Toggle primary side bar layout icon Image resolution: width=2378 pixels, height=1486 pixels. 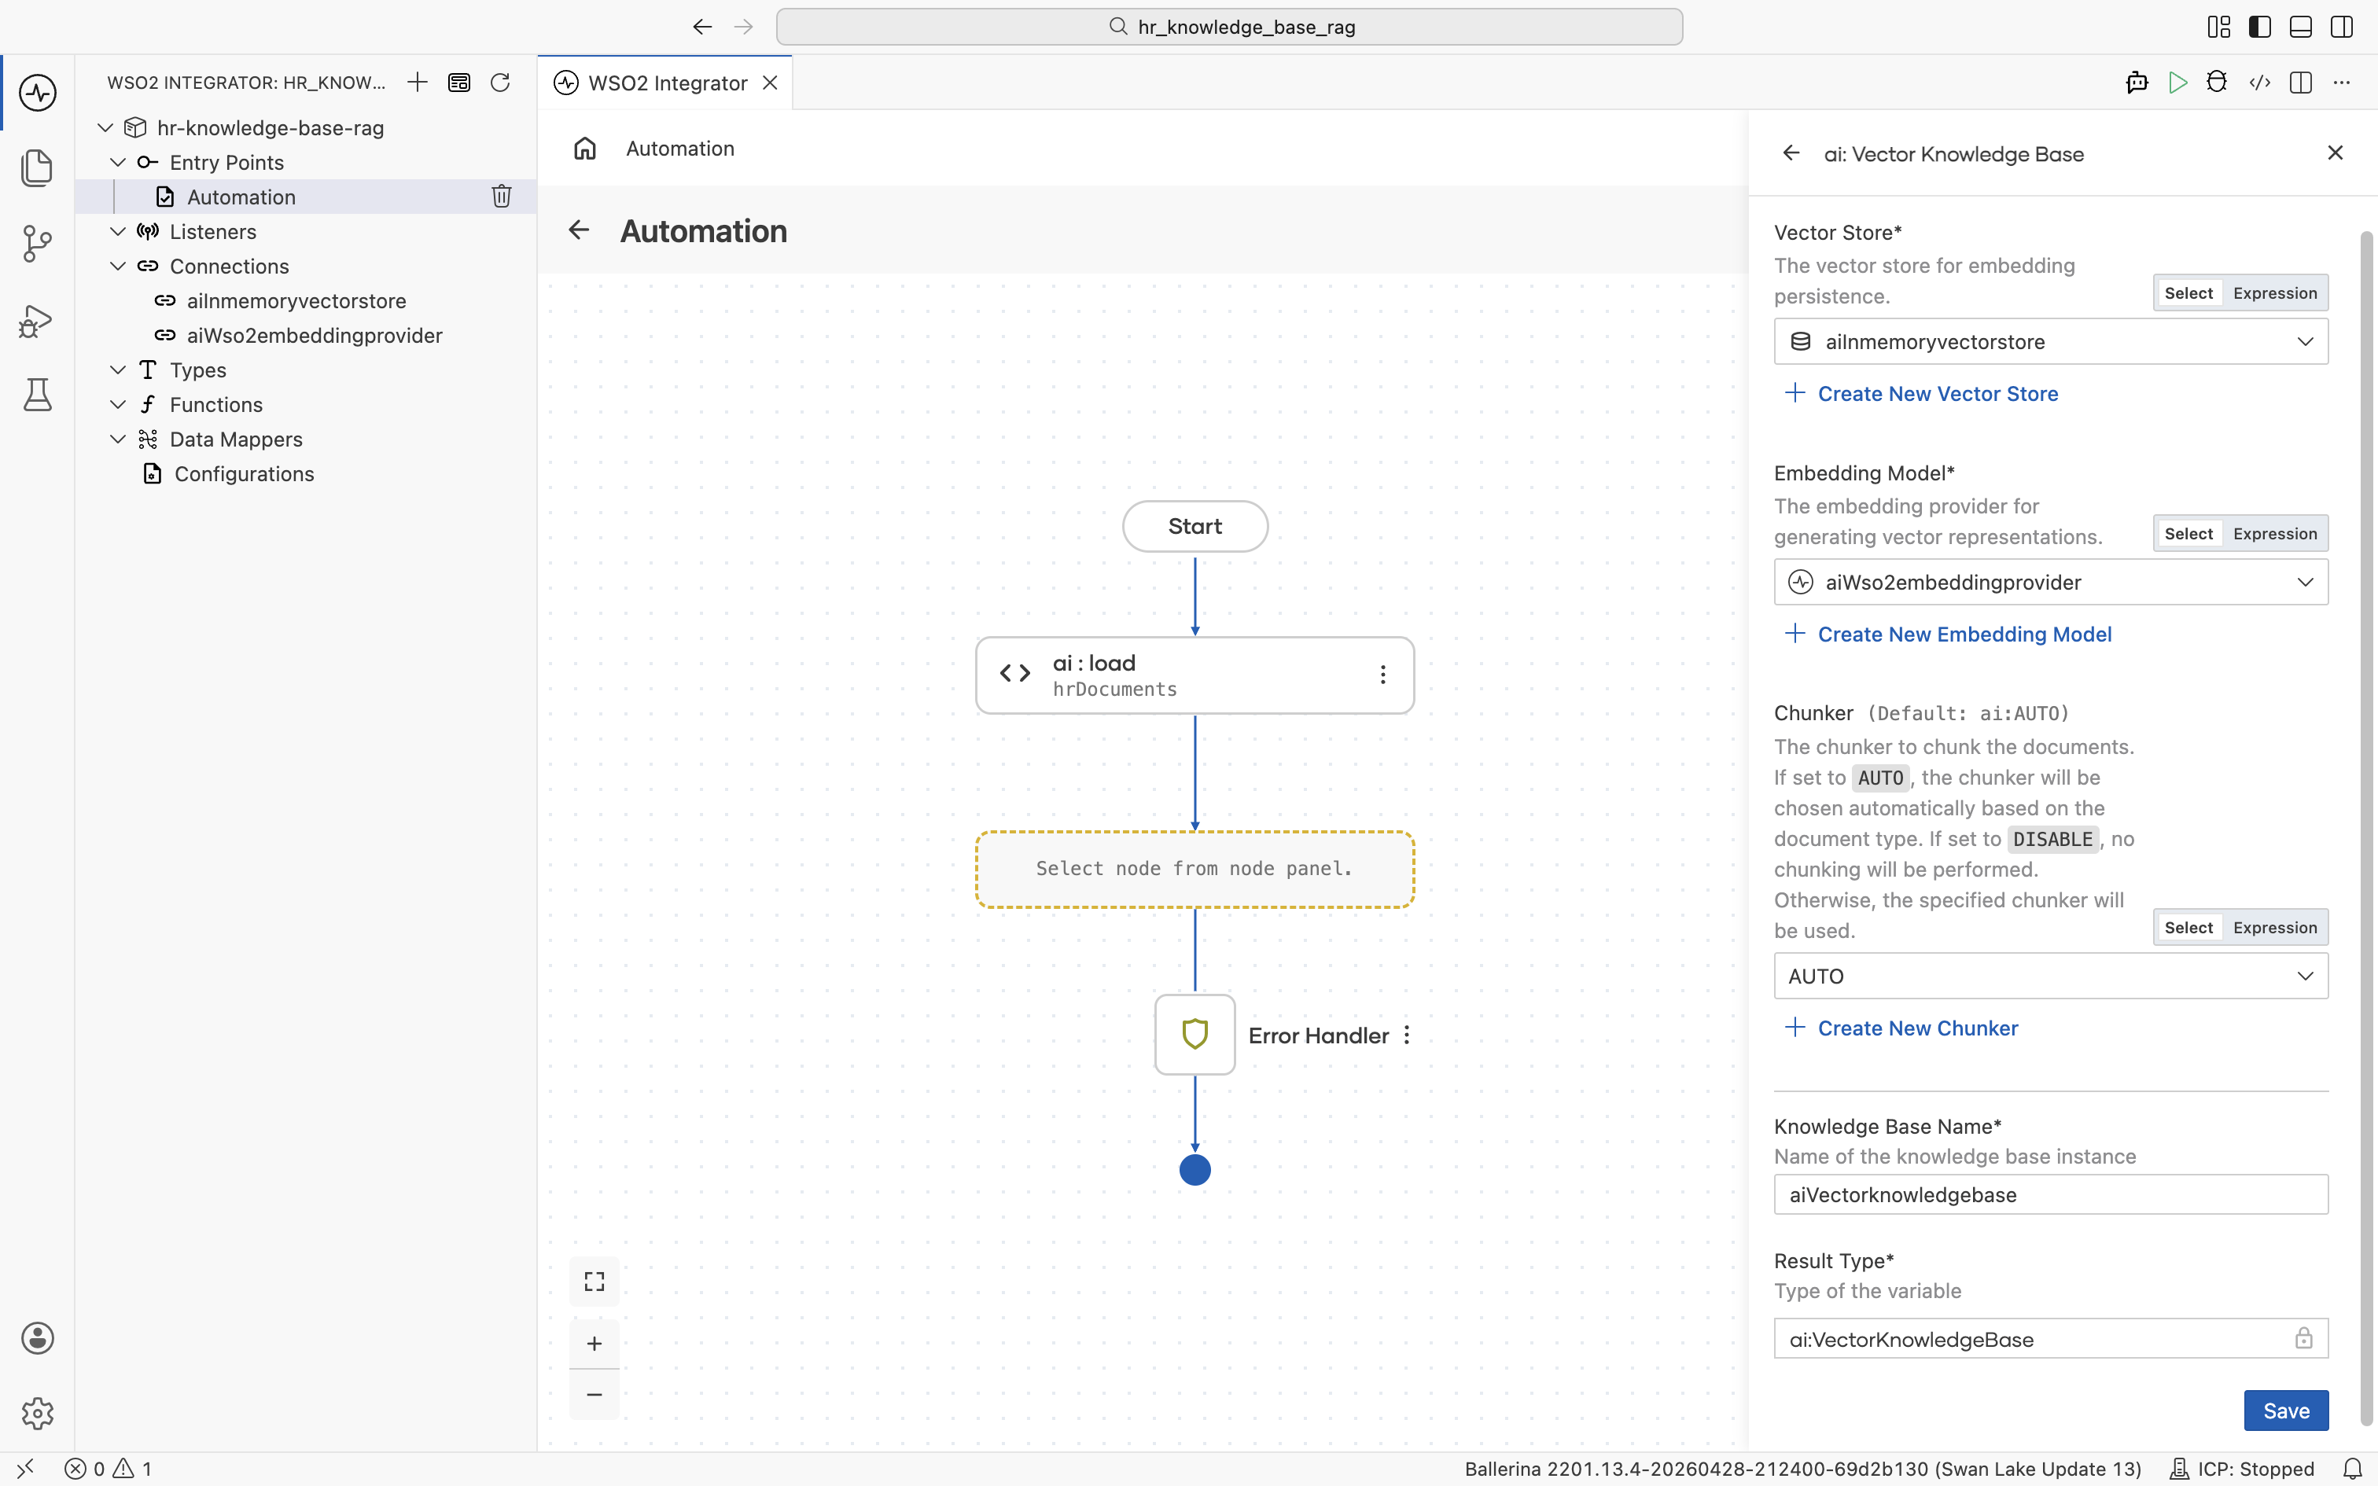[2260, 27]
